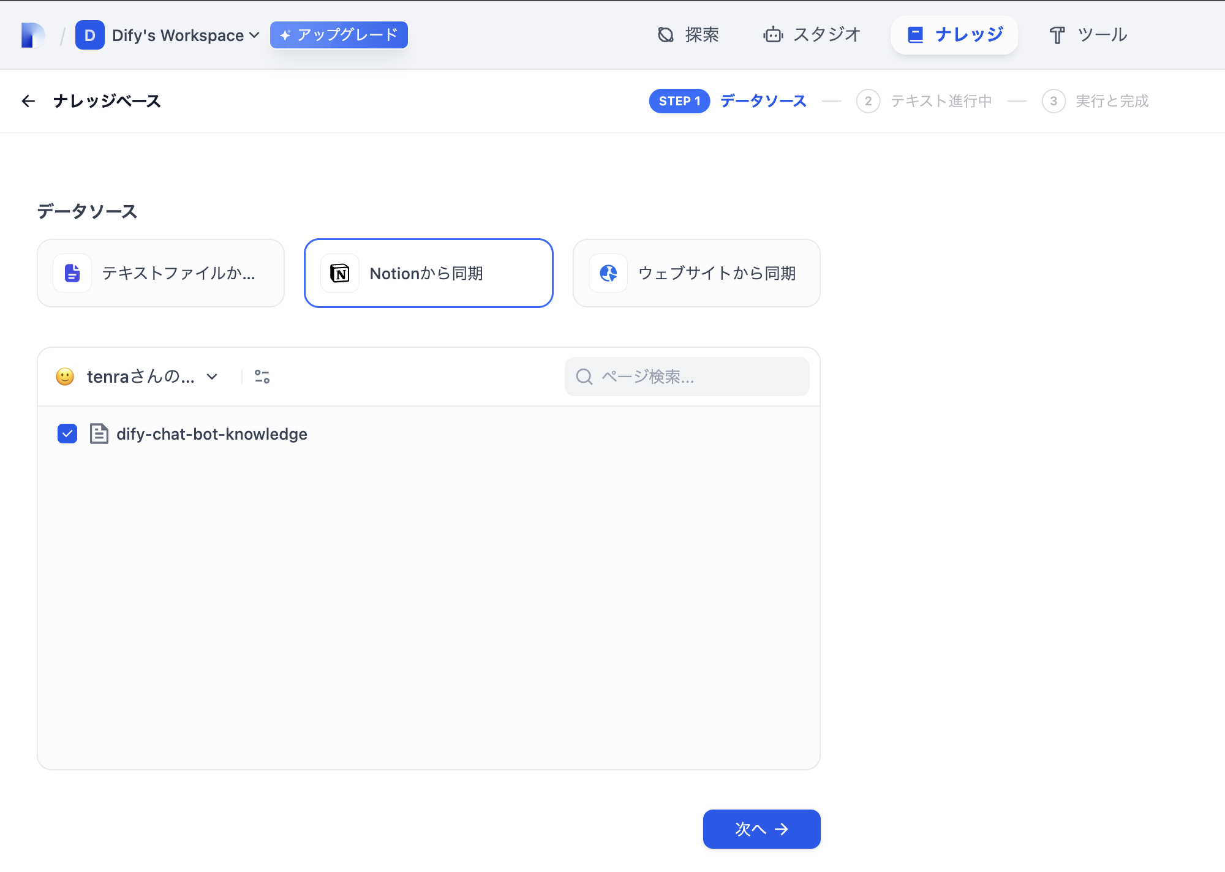Expand the tenraさんの... workspace dropdown
This screenshot has height=872, width=1225.
tap(137, 377)
